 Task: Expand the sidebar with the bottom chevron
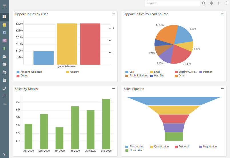coord(4,155)
